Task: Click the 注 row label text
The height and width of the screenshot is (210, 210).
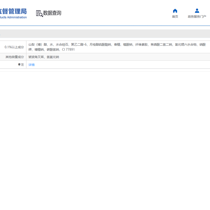Action: coord(22,65)
